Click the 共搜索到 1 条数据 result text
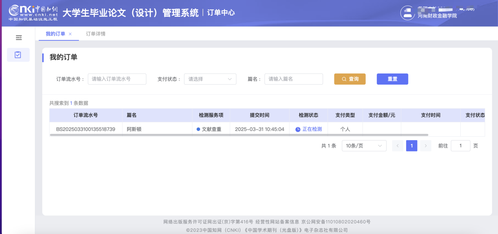Viewport: 498px width, 234px height. pyautogui.click(x=69, y=103)
